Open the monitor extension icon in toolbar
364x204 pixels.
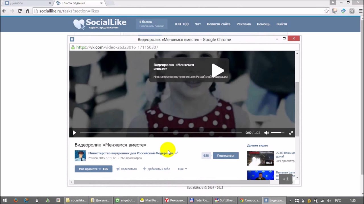click(x=335, y=11)
